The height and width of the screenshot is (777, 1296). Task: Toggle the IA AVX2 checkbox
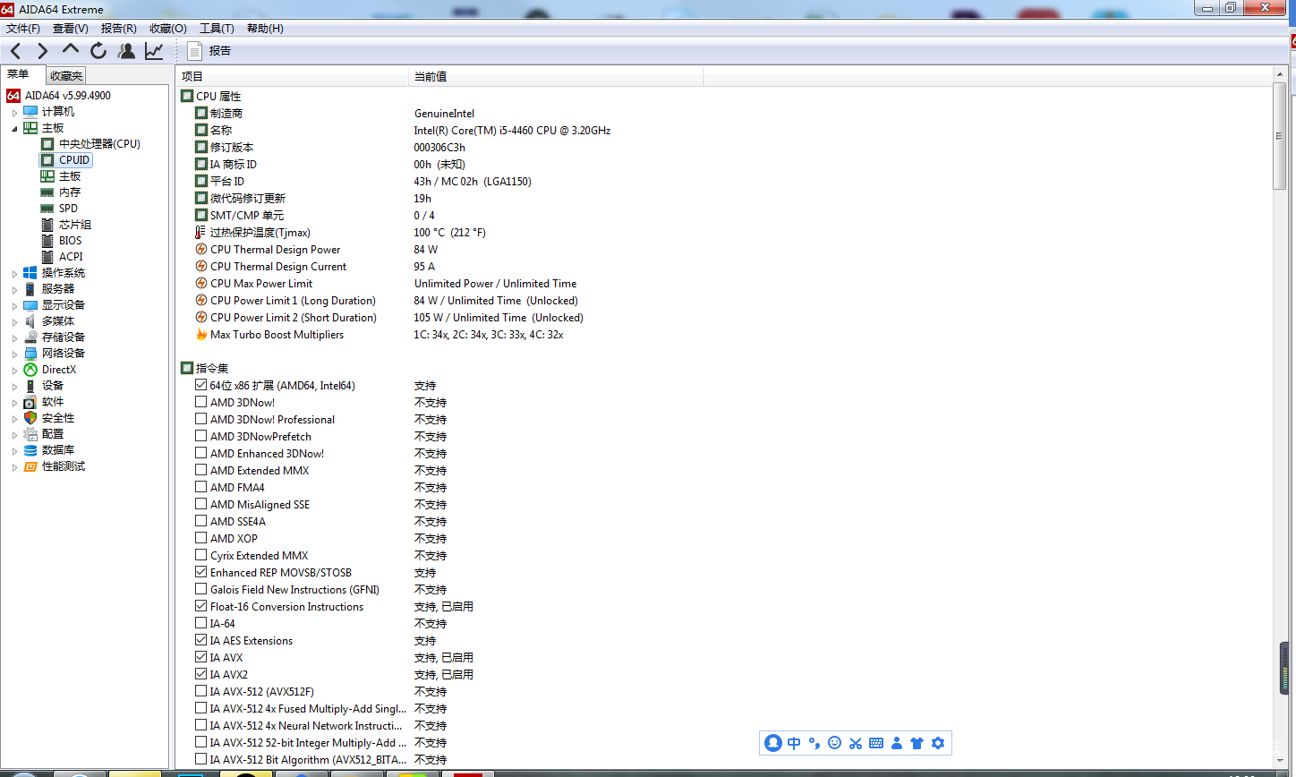tap(200, 674)
